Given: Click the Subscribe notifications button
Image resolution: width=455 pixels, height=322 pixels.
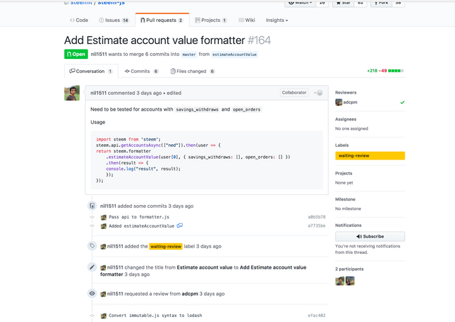Looking at the screenshot, I should (x=370, y=236).
